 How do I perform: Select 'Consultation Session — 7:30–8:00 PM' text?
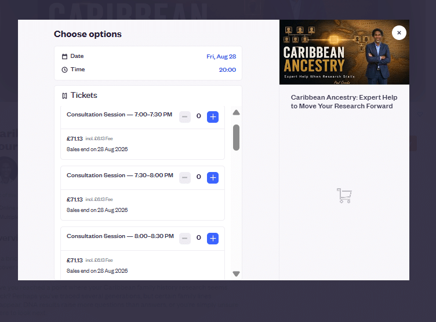(120, 175)
